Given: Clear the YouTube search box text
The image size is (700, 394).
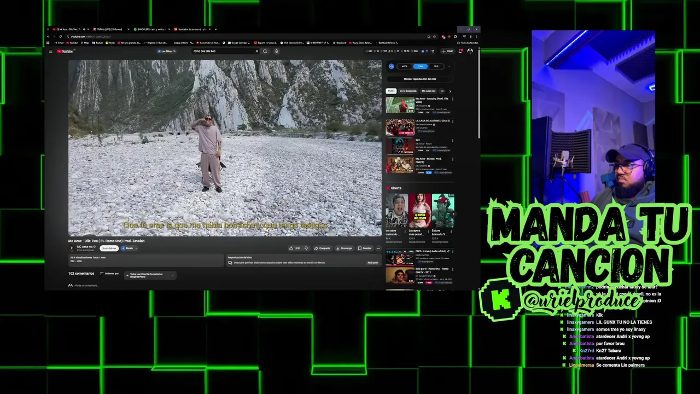Looking at the screenshot, I should pyautogui.click(x=256, y=51).
